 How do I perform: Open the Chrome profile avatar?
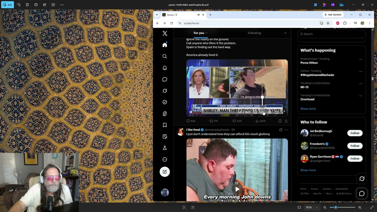click(362, 23)
